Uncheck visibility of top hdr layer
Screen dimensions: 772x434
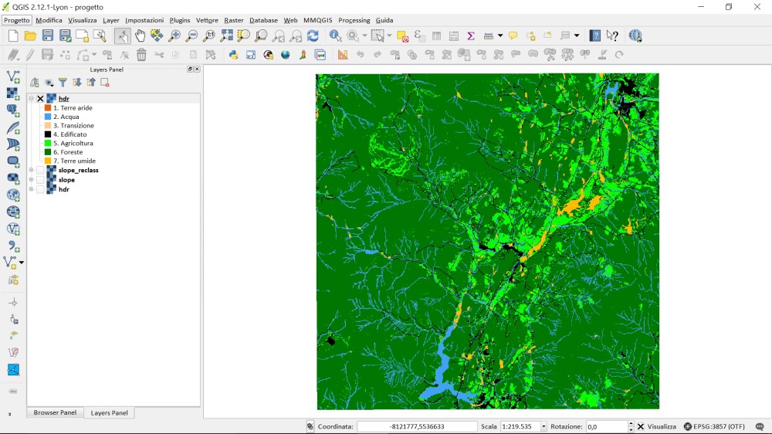[x=41, y=99]
